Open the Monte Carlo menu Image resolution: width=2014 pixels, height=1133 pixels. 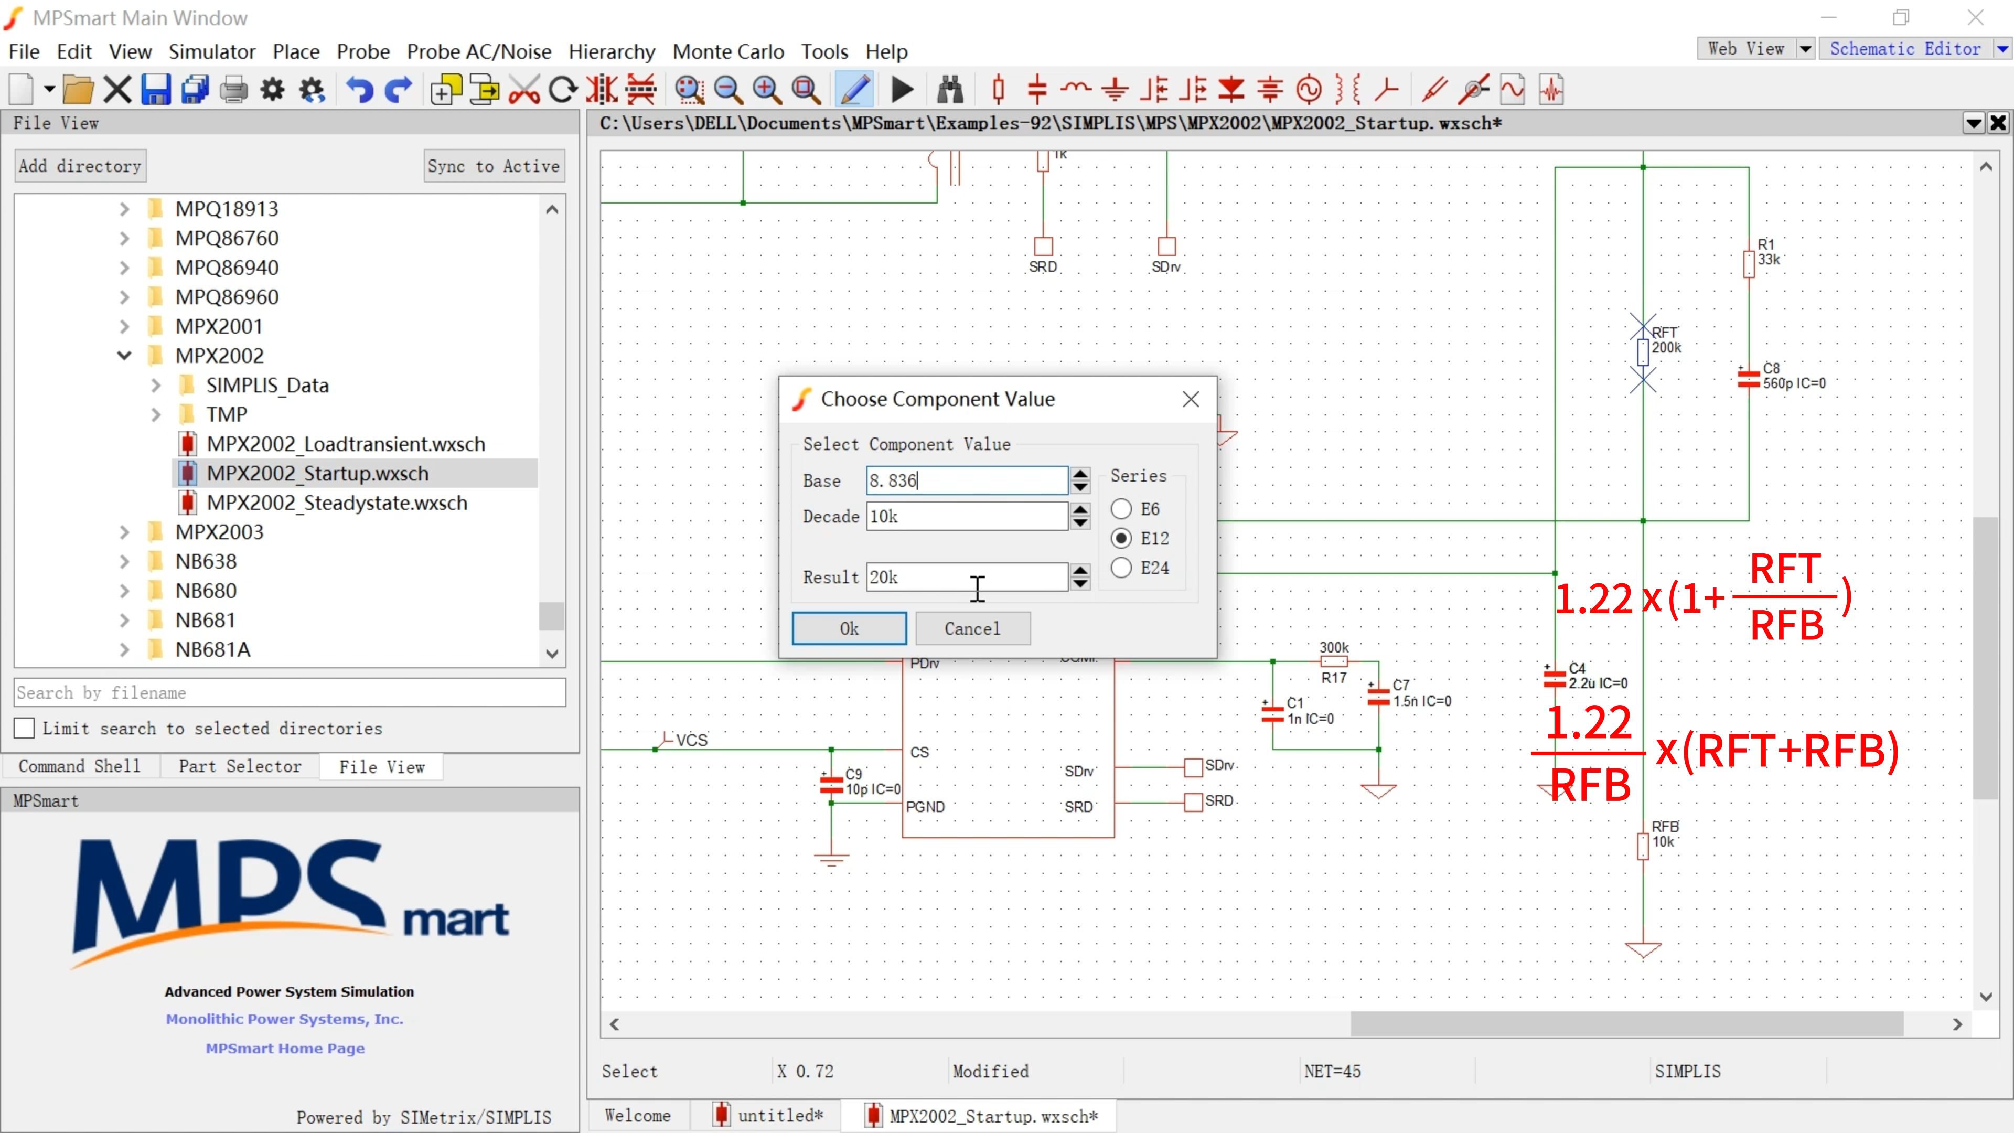[727, 51]
